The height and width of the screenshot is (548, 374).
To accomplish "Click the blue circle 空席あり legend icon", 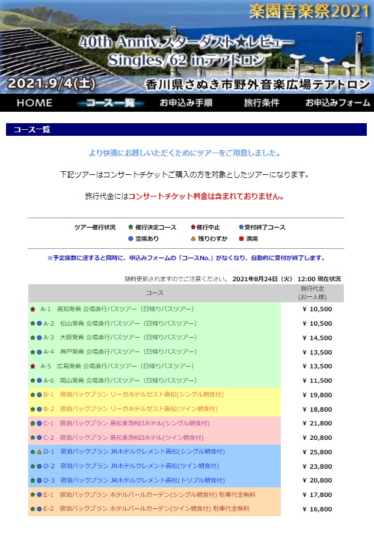I will tap(130, 239).
